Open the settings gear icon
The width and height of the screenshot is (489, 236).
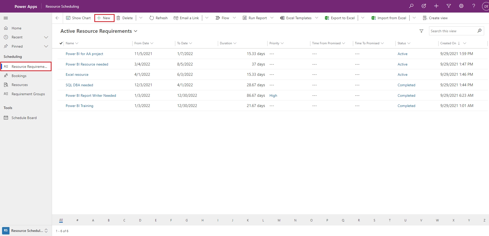(x=461, y=6)
